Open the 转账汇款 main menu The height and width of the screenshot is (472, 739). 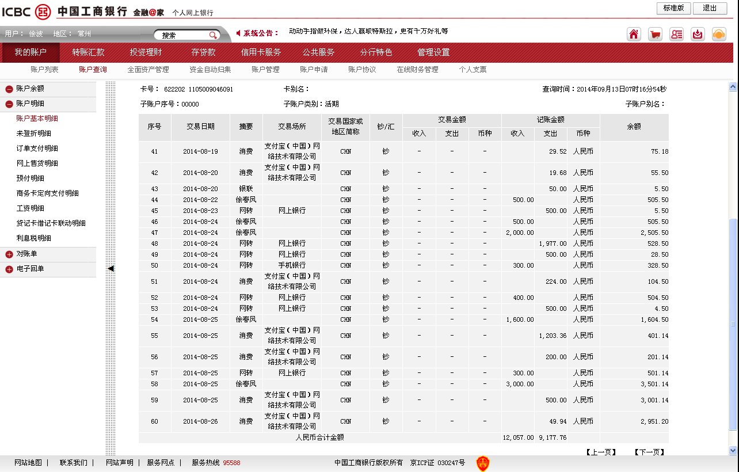pyautogui.click(x=88, y=52)
